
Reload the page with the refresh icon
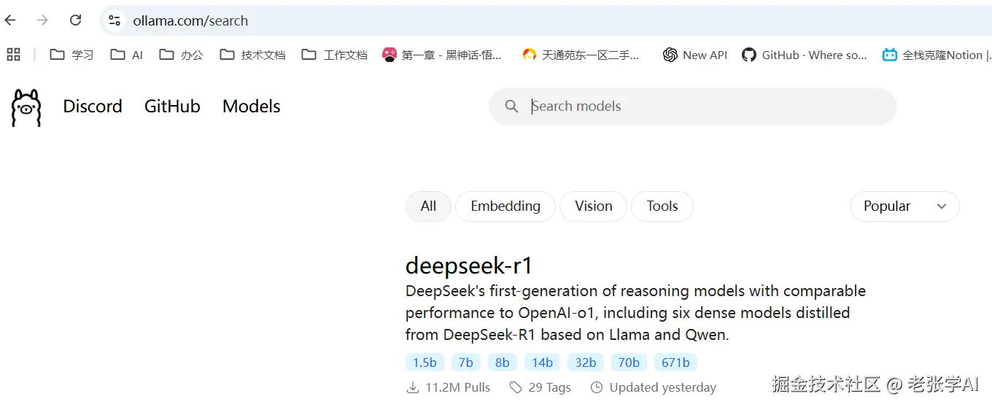coord(75,20)
